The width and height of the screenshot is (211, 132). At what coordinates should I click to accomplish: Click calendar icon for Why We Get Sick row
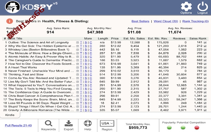77,46
